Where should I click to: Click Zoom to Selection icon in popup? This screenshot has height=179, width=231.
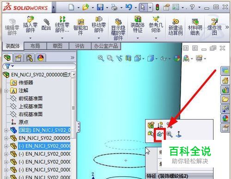170,134
